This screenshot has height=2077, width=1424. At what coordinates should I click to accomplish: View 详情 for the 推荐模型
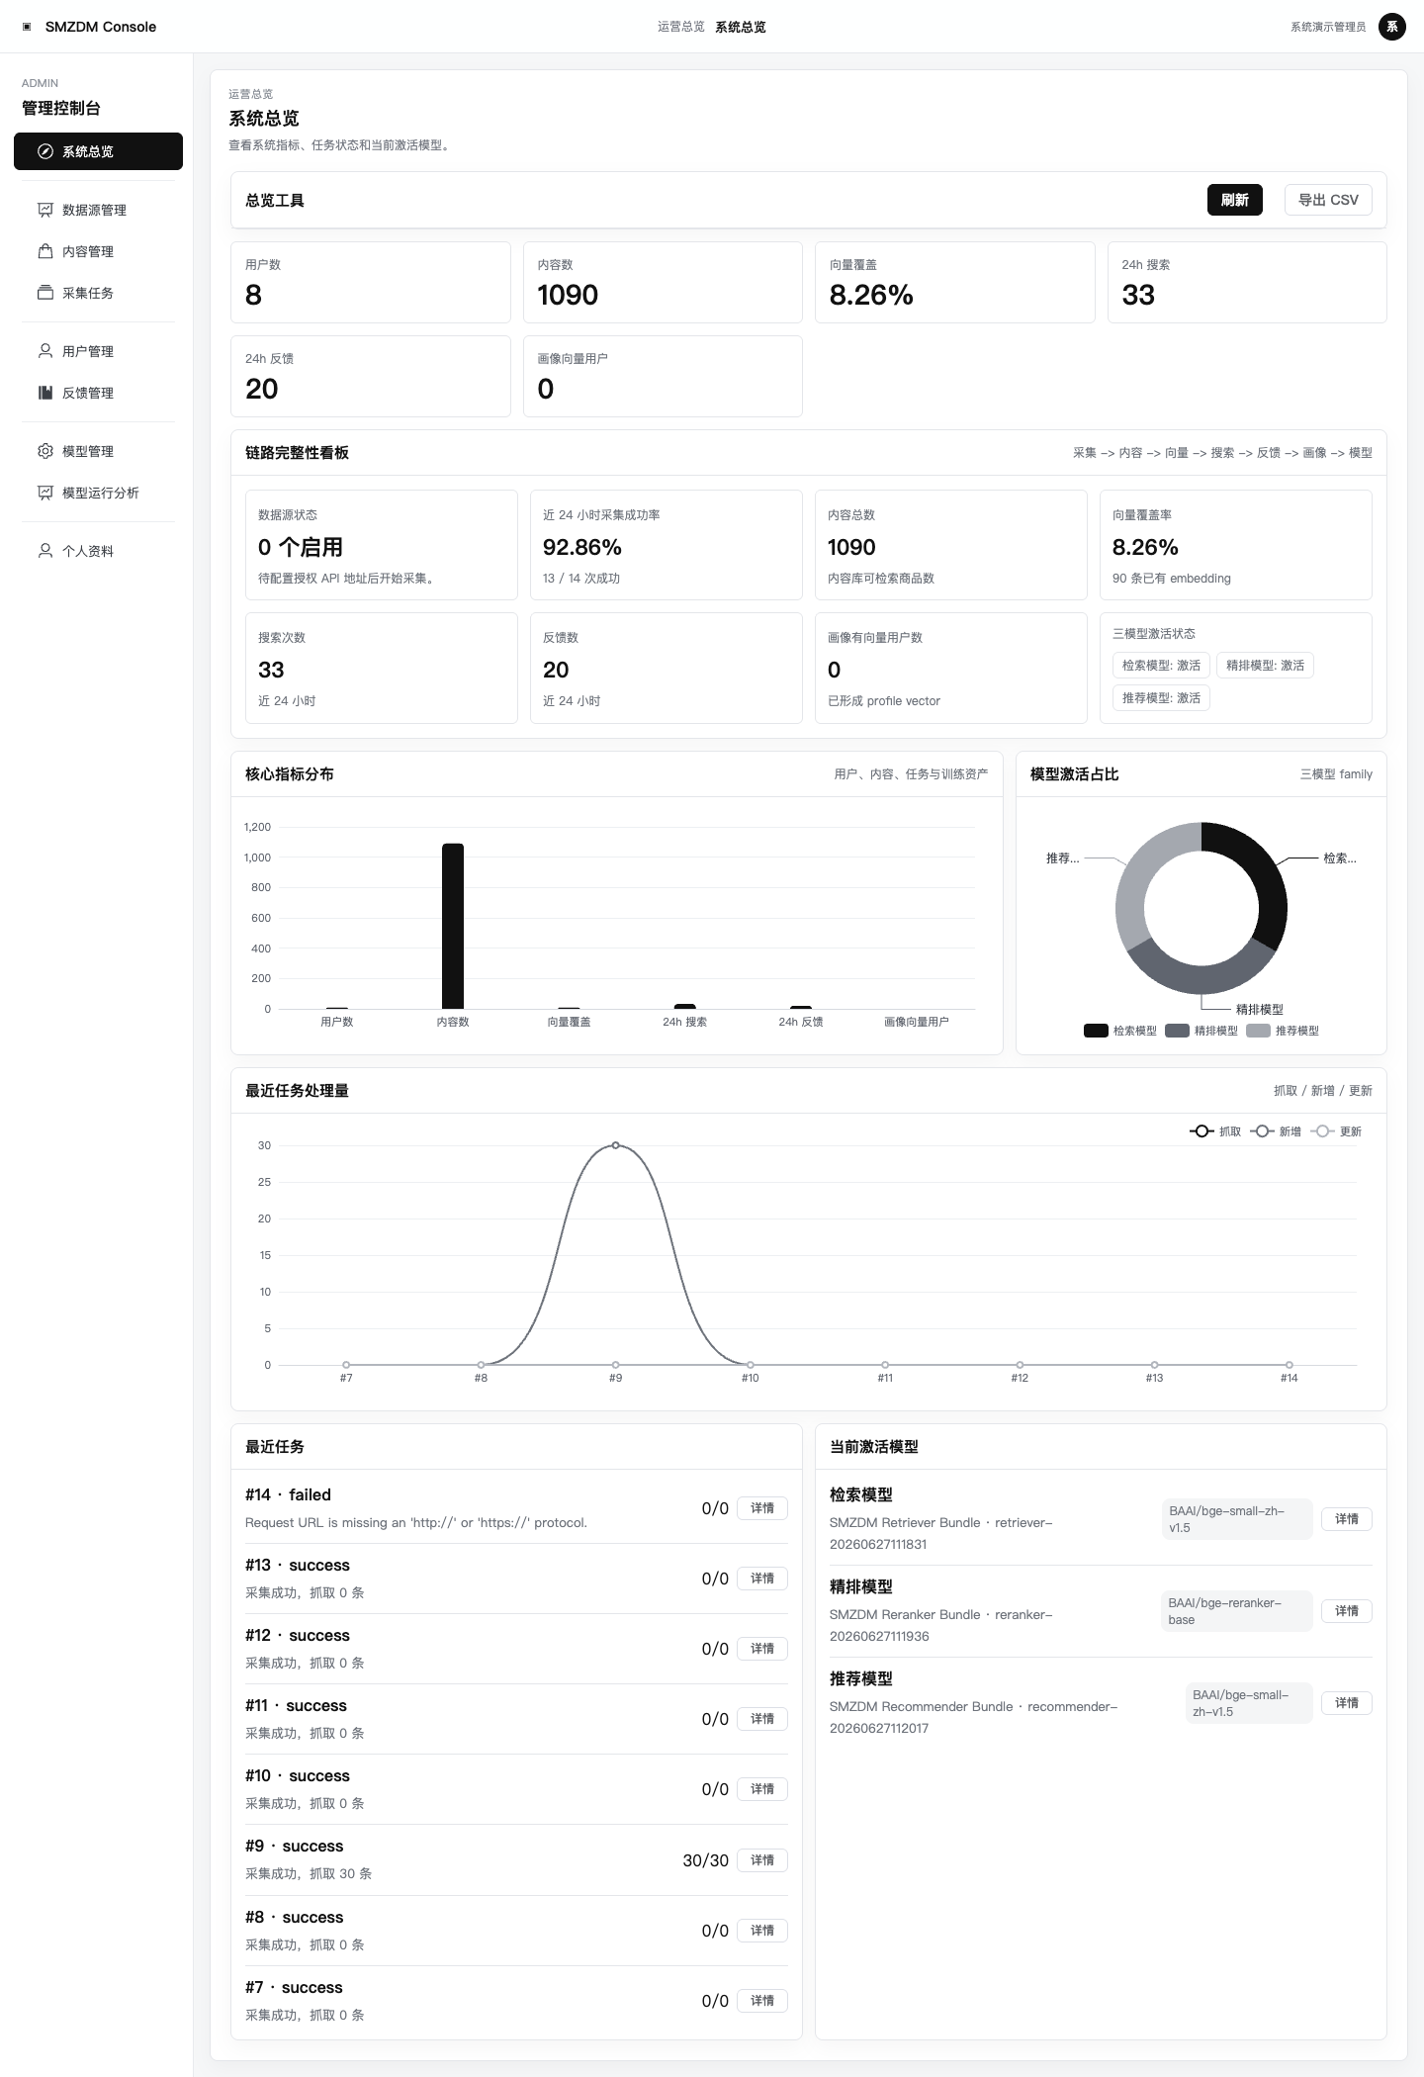[x=1347, y=1703]
